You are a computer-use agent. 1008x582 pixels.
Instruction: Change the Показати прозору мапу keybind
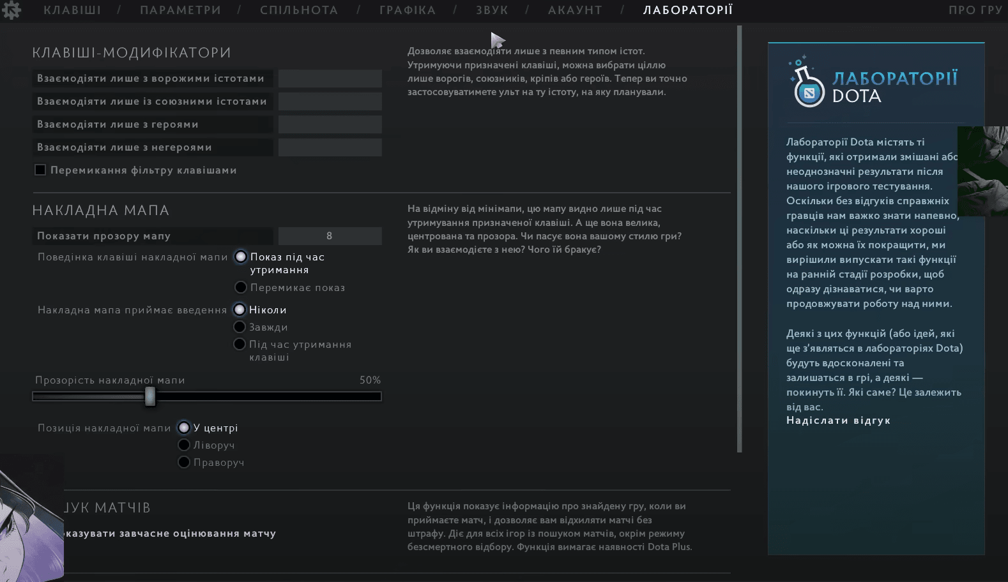click(330, 236)
